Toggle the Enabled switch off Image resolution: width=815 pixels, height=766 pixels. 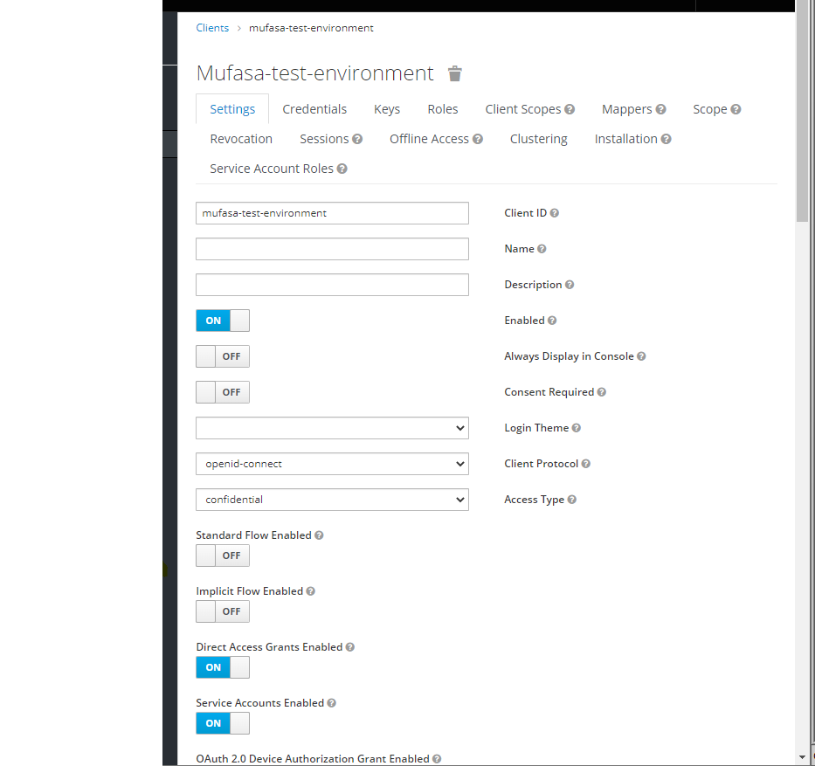[223, 321]
